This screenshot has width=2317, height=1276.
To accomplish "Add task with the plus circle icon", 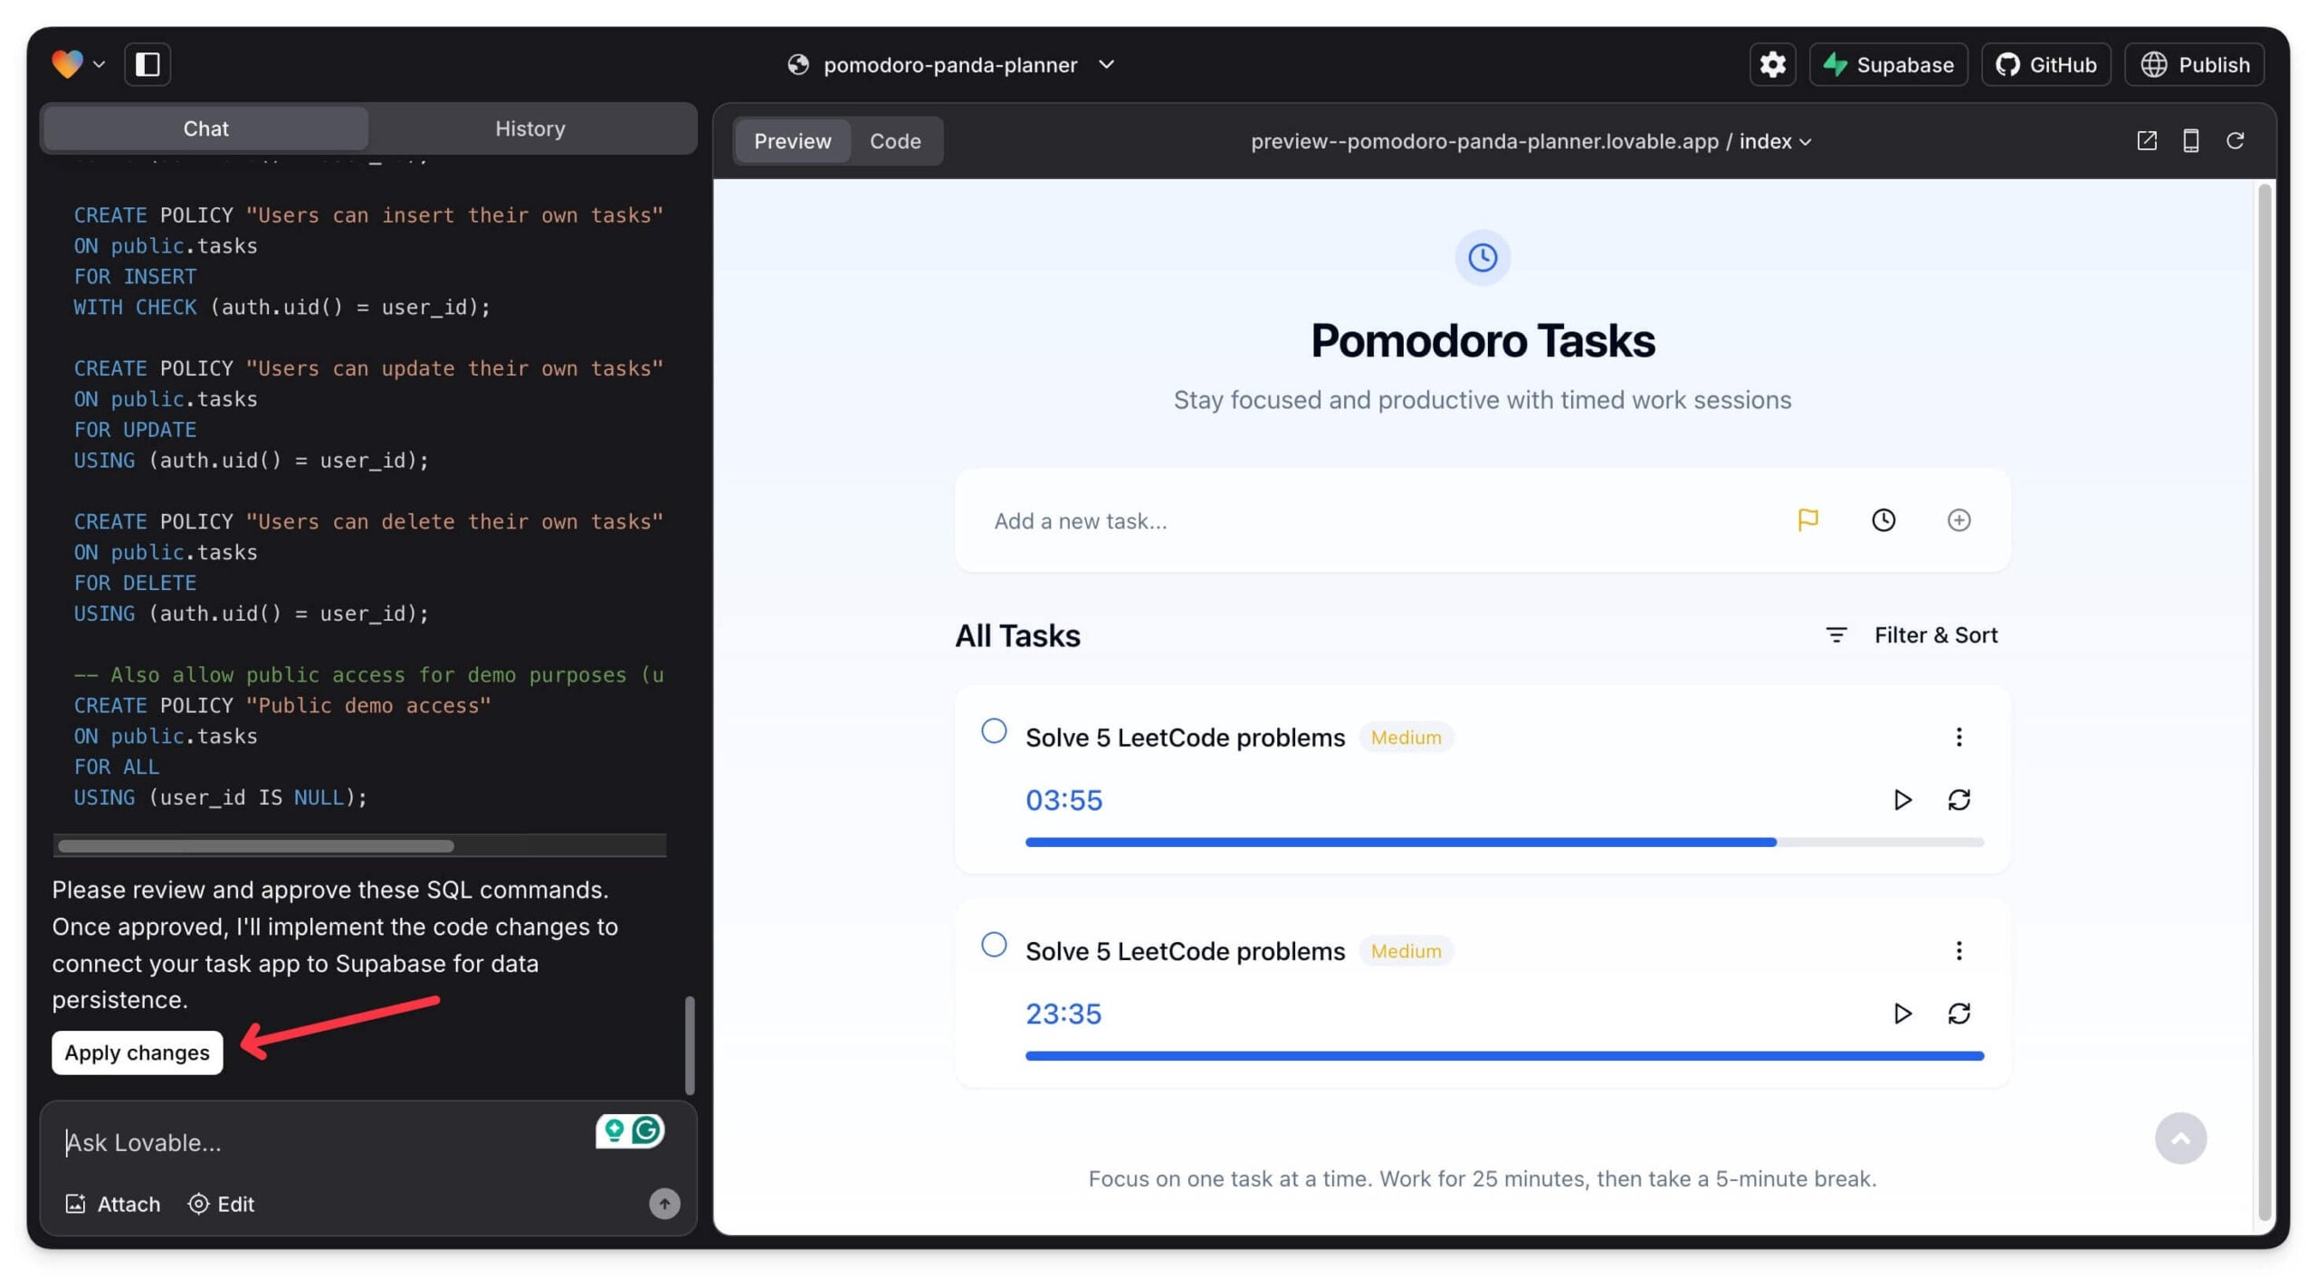I will click(1959, 519).
